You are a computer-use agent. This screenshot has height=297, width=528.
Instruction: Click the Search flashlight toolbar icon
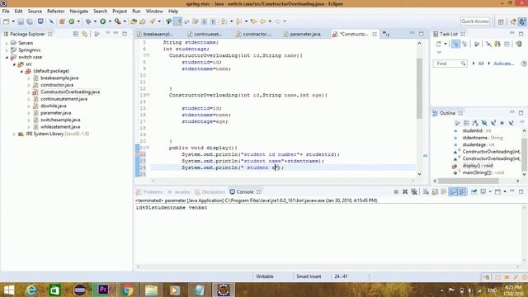coord(153,21)
